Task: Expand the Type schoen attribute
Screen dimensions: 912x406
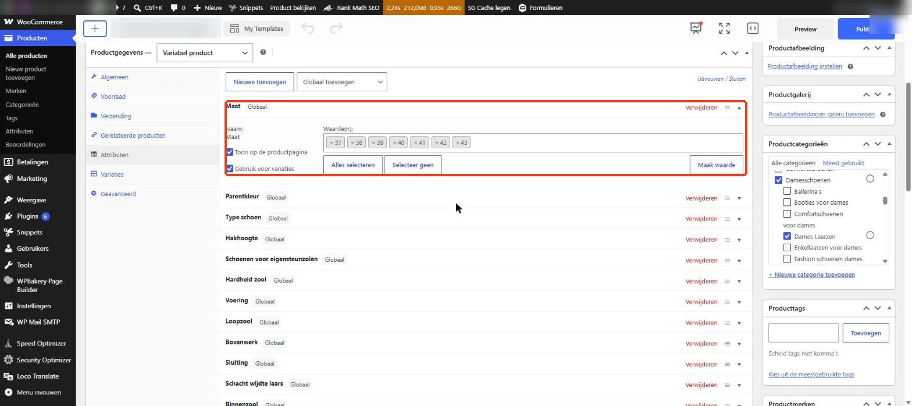Action: 739,219
